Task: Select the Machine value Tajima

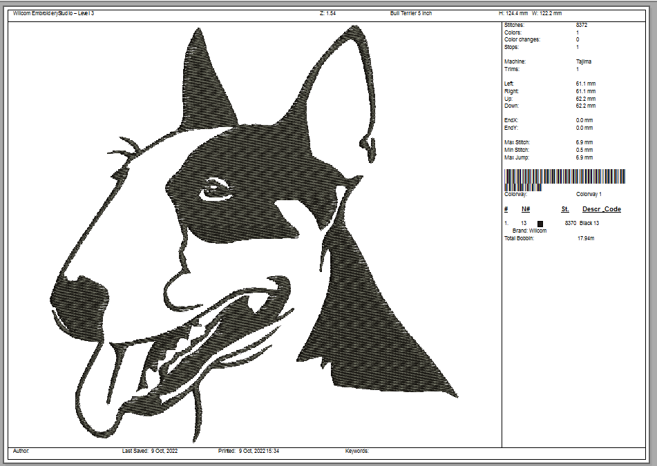Action: pyautogui.click(x=583, y=62)
